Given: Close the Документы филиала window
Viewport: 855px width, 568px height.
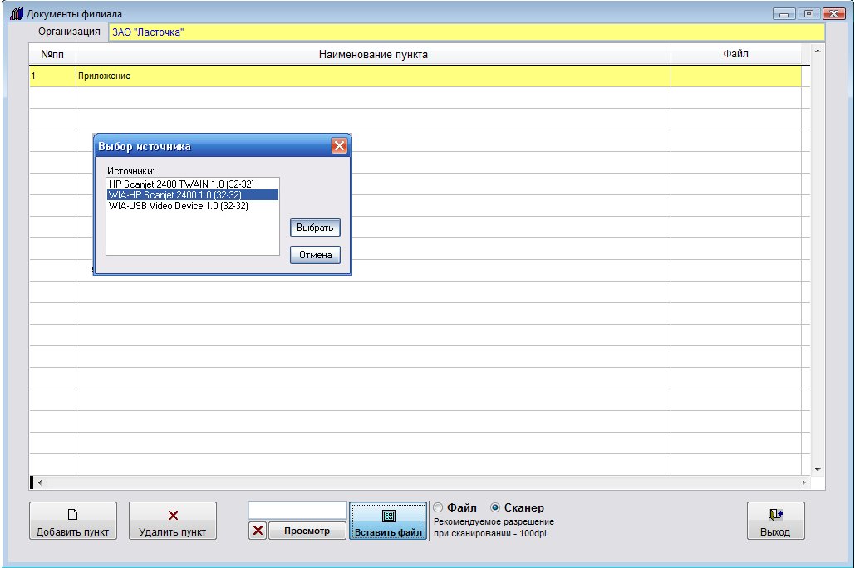Looking at the screenshot, I should pyautogui.click(x=834, y=14).
